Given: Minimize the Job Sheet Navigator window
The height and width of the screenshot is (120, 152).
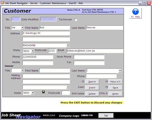Looking at the screenshot, I should pos(140,3).
